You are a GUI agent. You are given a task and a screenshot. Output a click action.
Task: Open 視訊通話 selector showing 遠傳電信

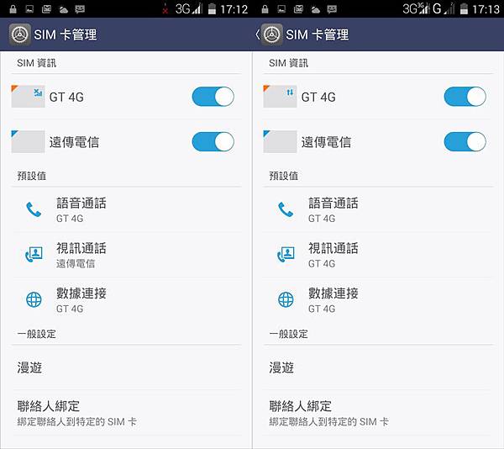[126, 255]
